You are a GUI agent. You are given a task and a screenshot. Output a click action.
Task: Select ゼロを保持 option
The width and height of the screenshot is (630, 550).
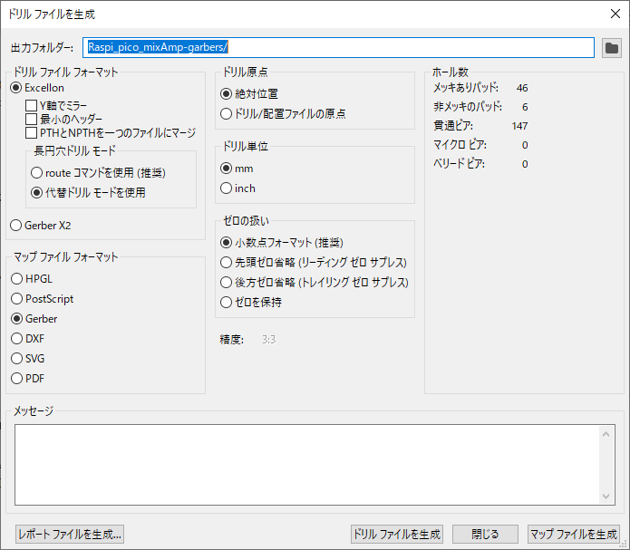tap(251, 302)
